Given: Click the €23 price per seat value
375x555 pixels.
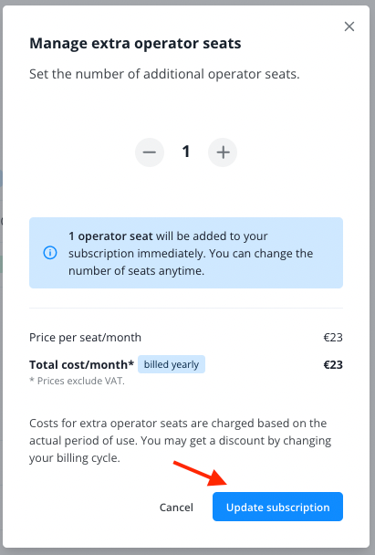Looking at the screenshot, I should pyautogui.click(x=333, y=338).
